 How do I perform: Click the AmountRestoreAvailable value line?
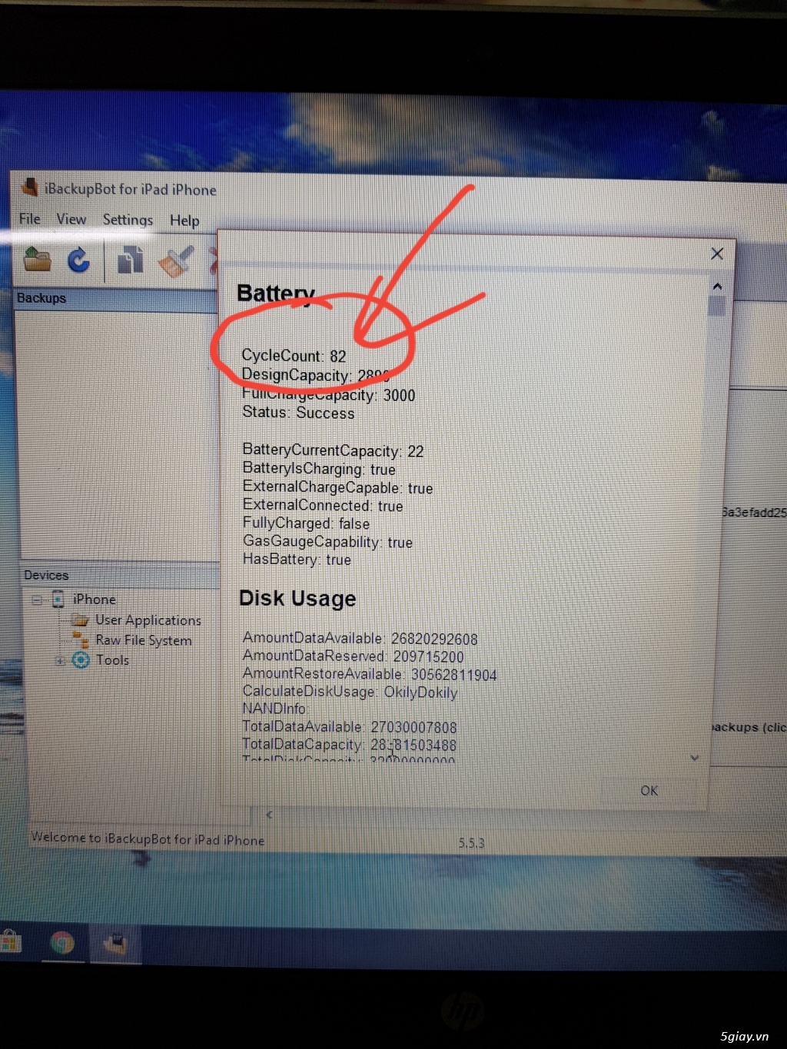(x=370, y=674)
